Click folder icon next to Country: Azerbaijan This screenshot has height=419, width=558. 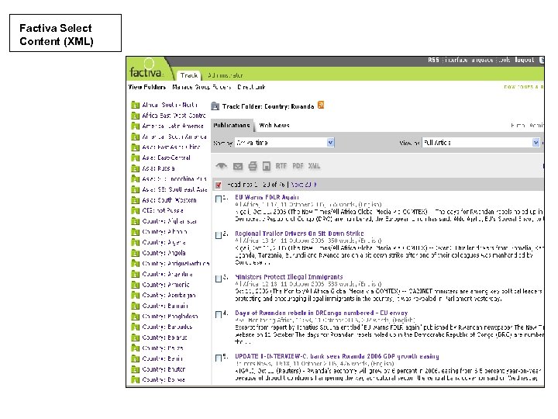[x=135, y=296]
